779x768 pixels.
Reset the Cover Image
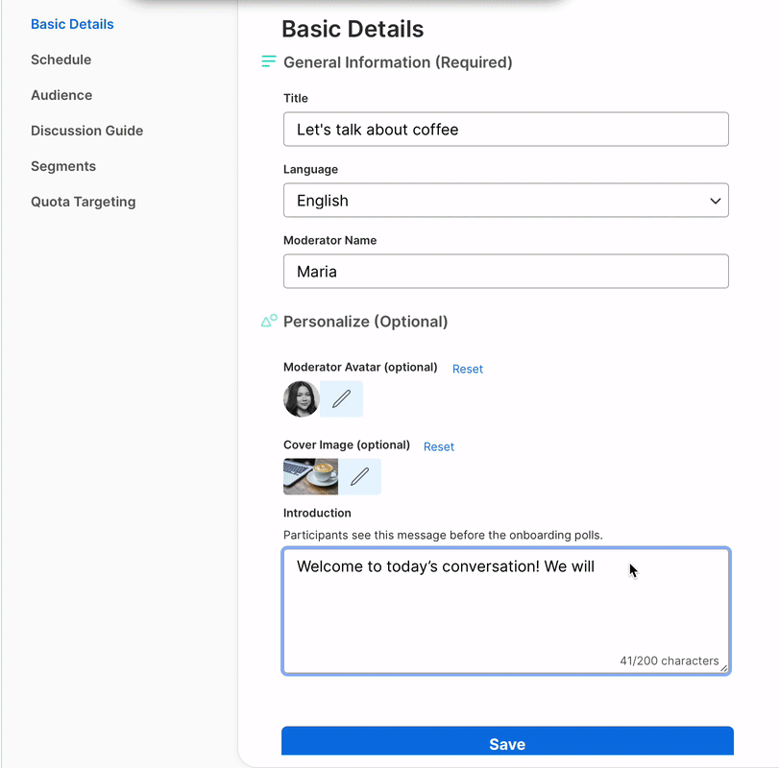[439, 446]
